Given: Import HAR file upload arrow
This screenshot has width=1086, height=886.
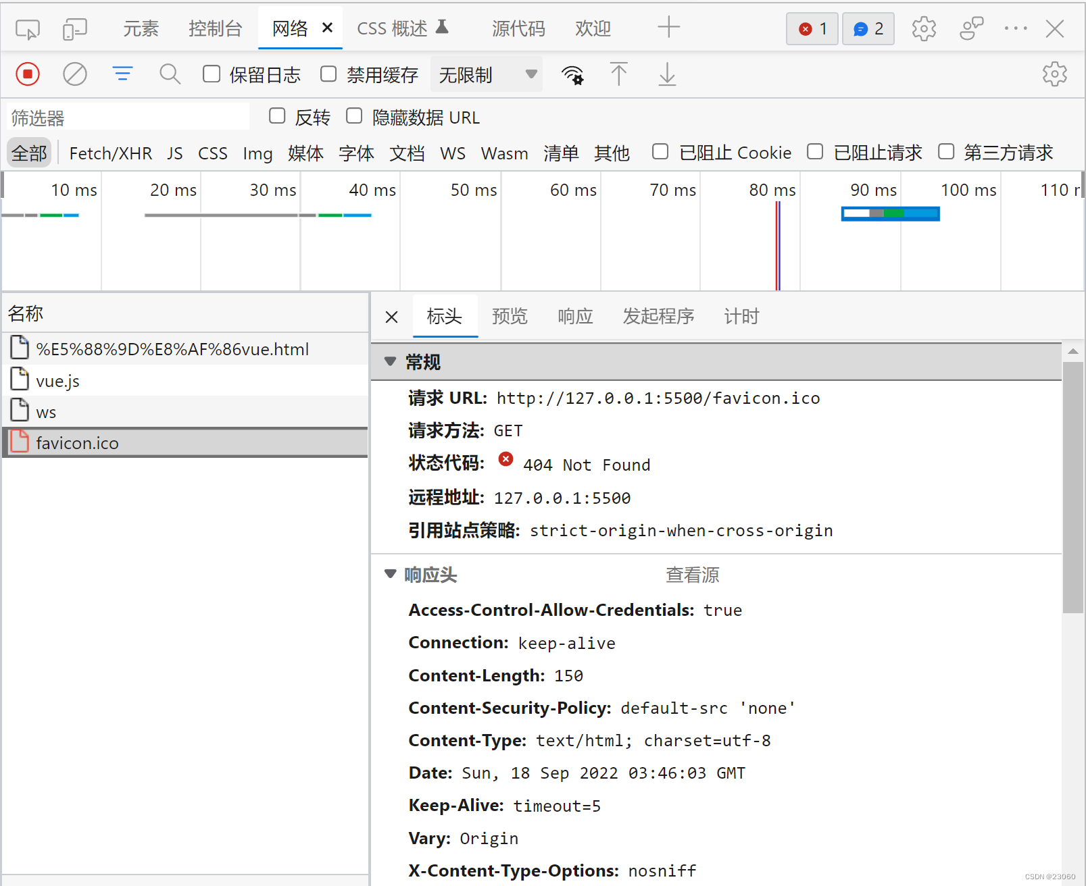Looking at the screenshot, I should [x=618, y=74].
